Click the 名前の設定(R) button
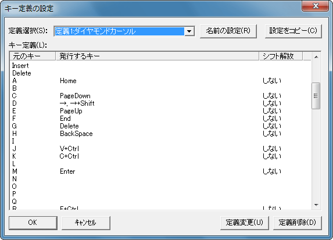 point(228,31)
